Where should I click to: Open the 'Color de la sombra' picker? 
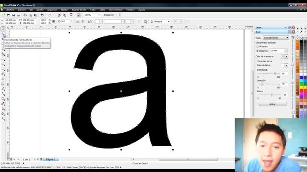click(284, 56)
